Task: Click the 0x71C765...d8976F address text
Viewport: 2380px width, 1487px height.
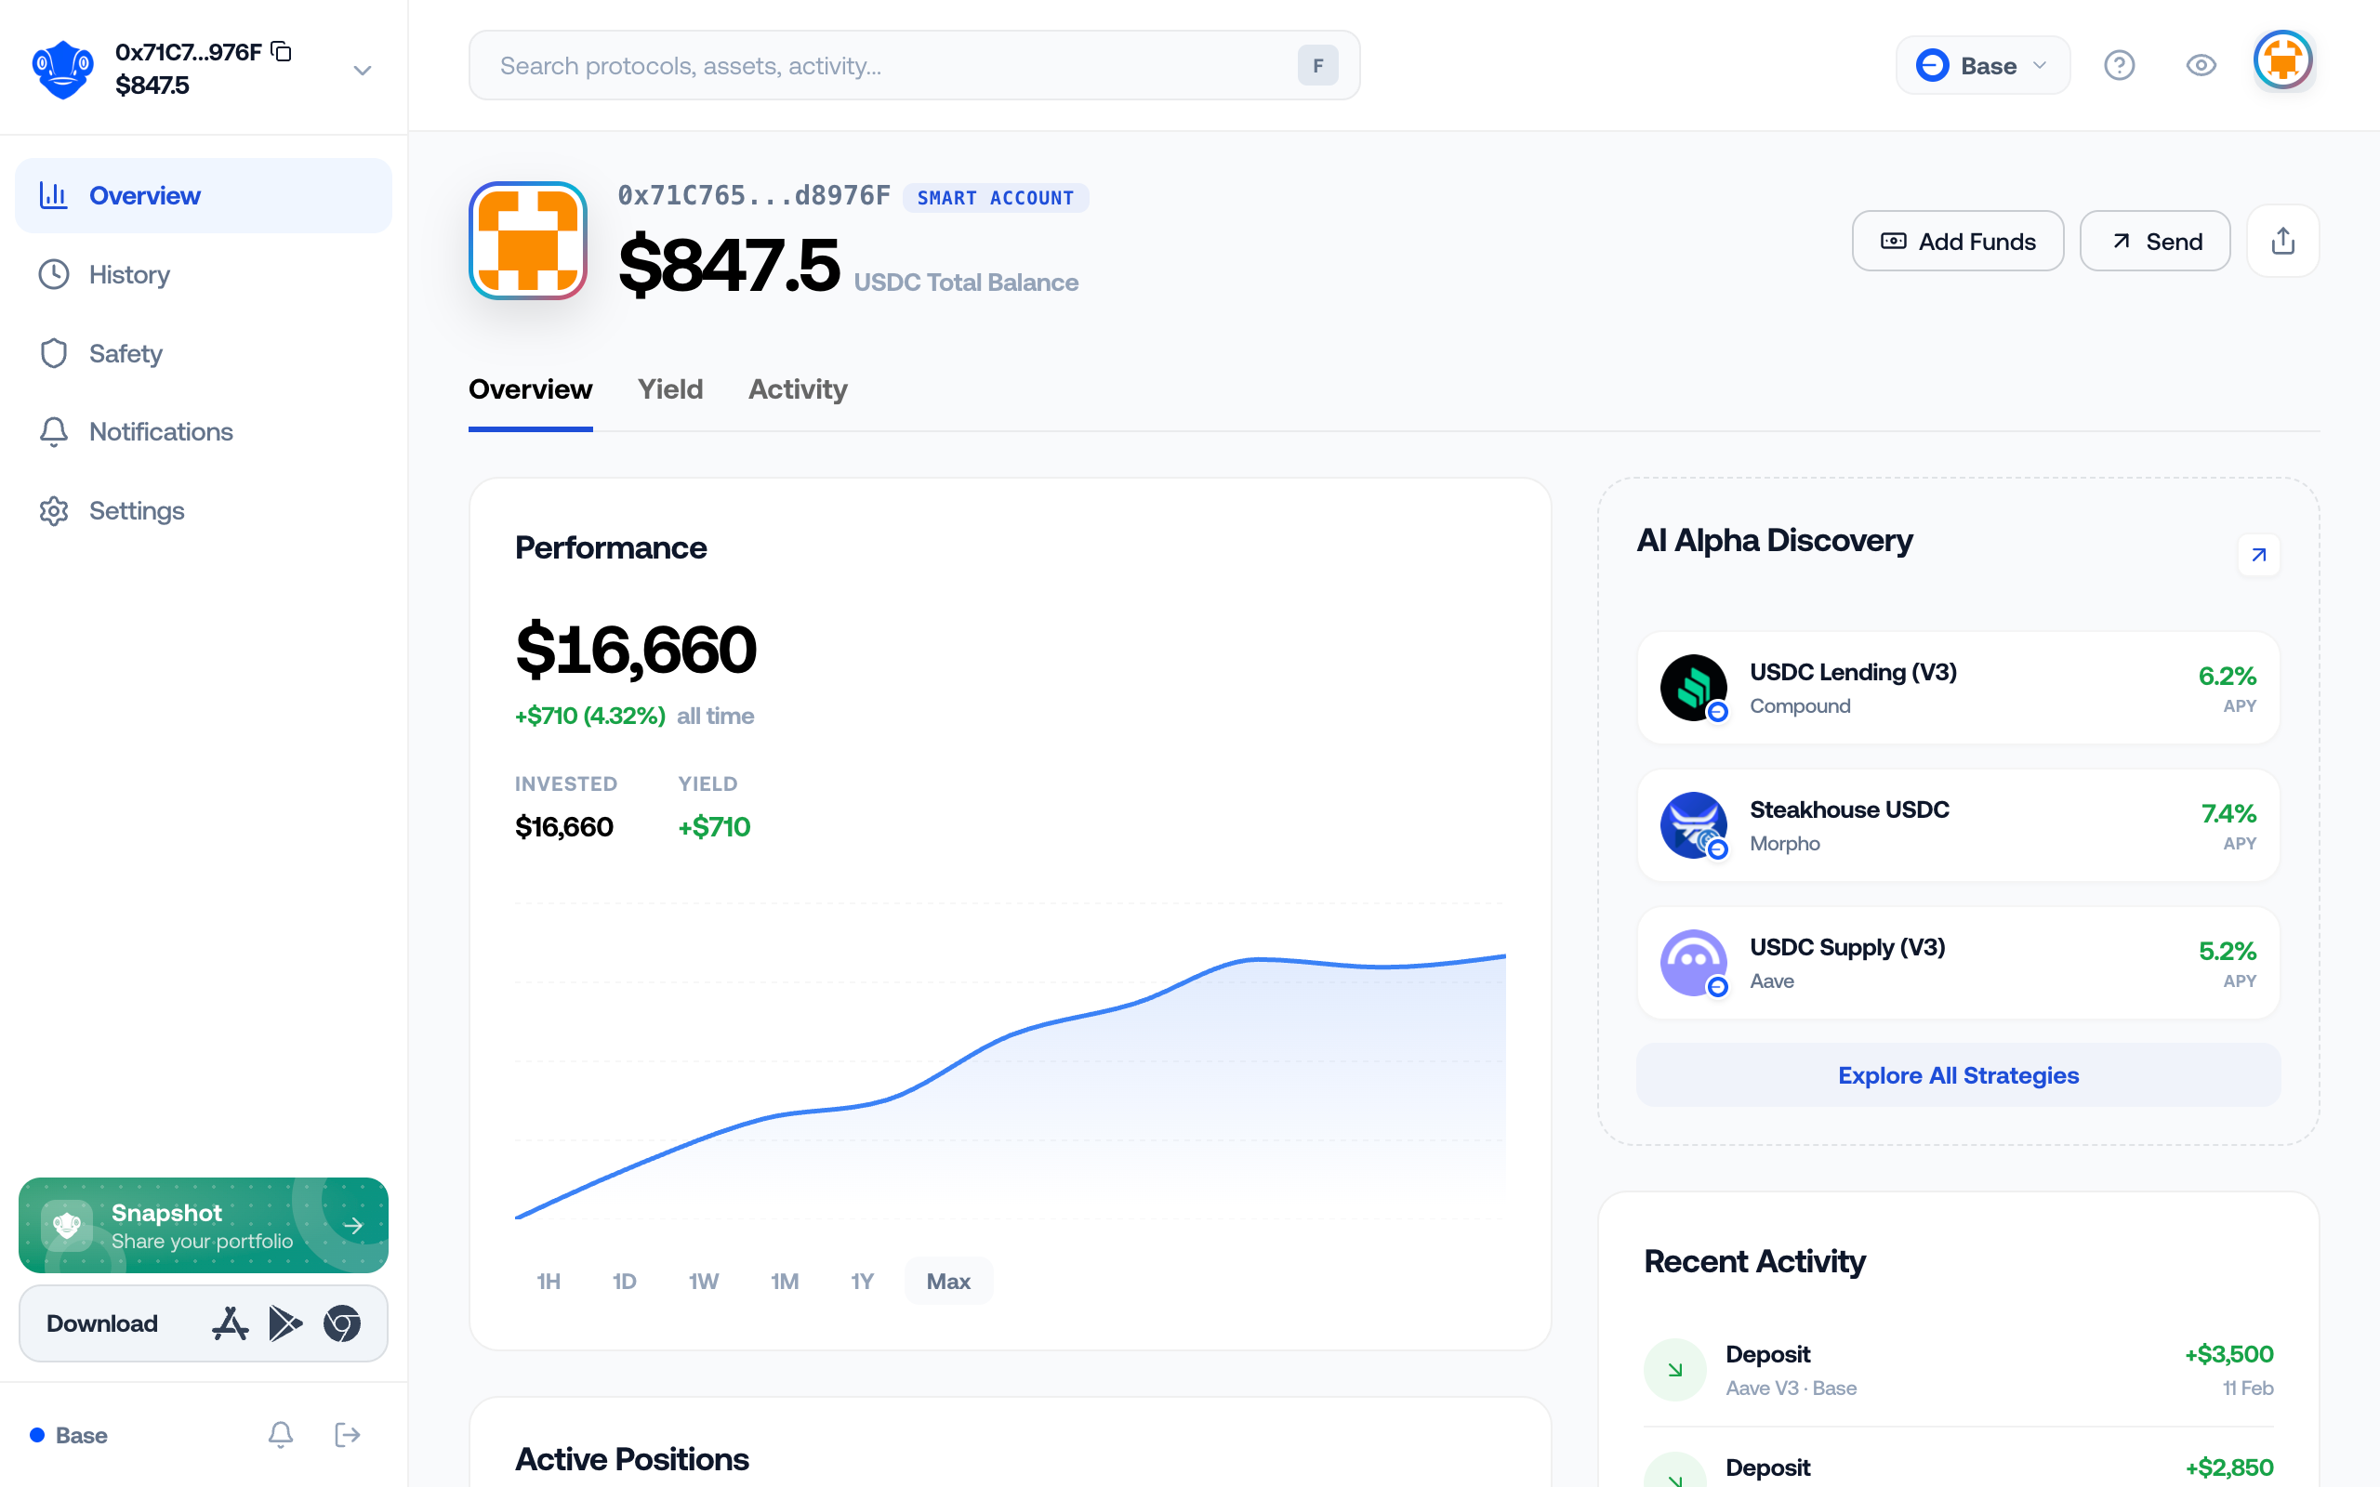Action: tap(753, 196)
